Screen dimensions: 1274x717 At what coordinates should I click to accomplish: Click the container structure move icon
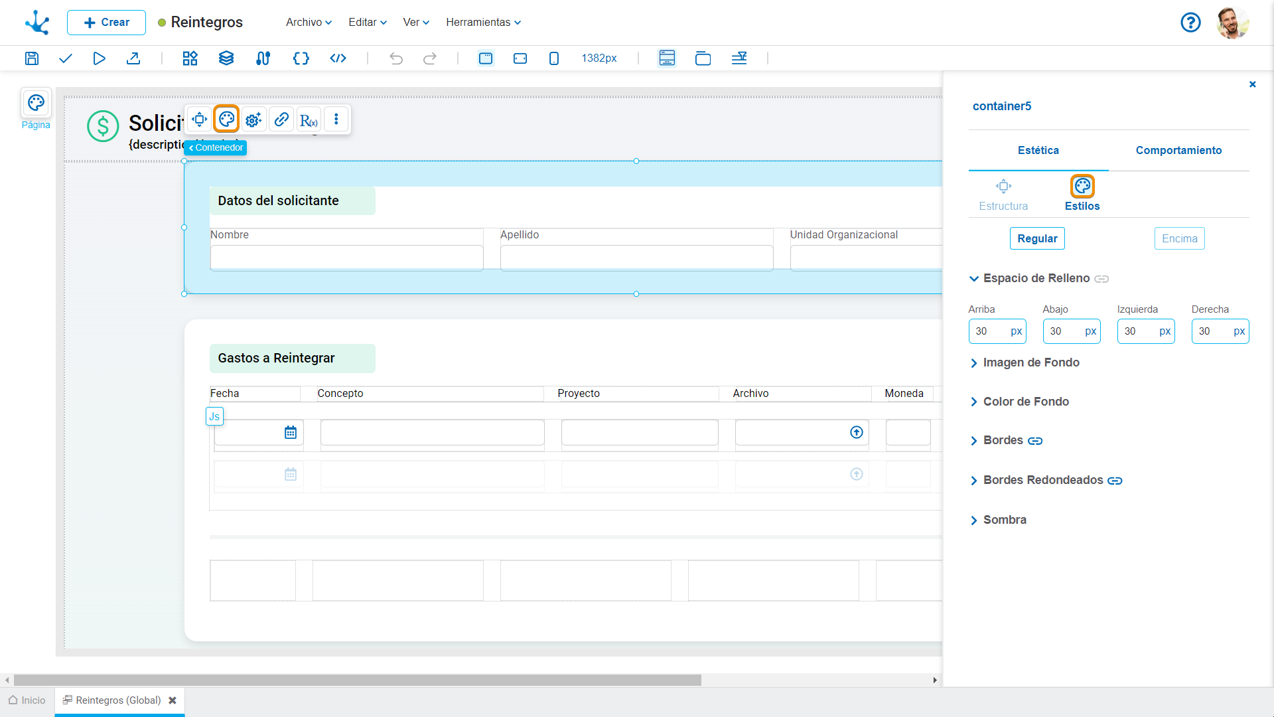click(199, 119)
